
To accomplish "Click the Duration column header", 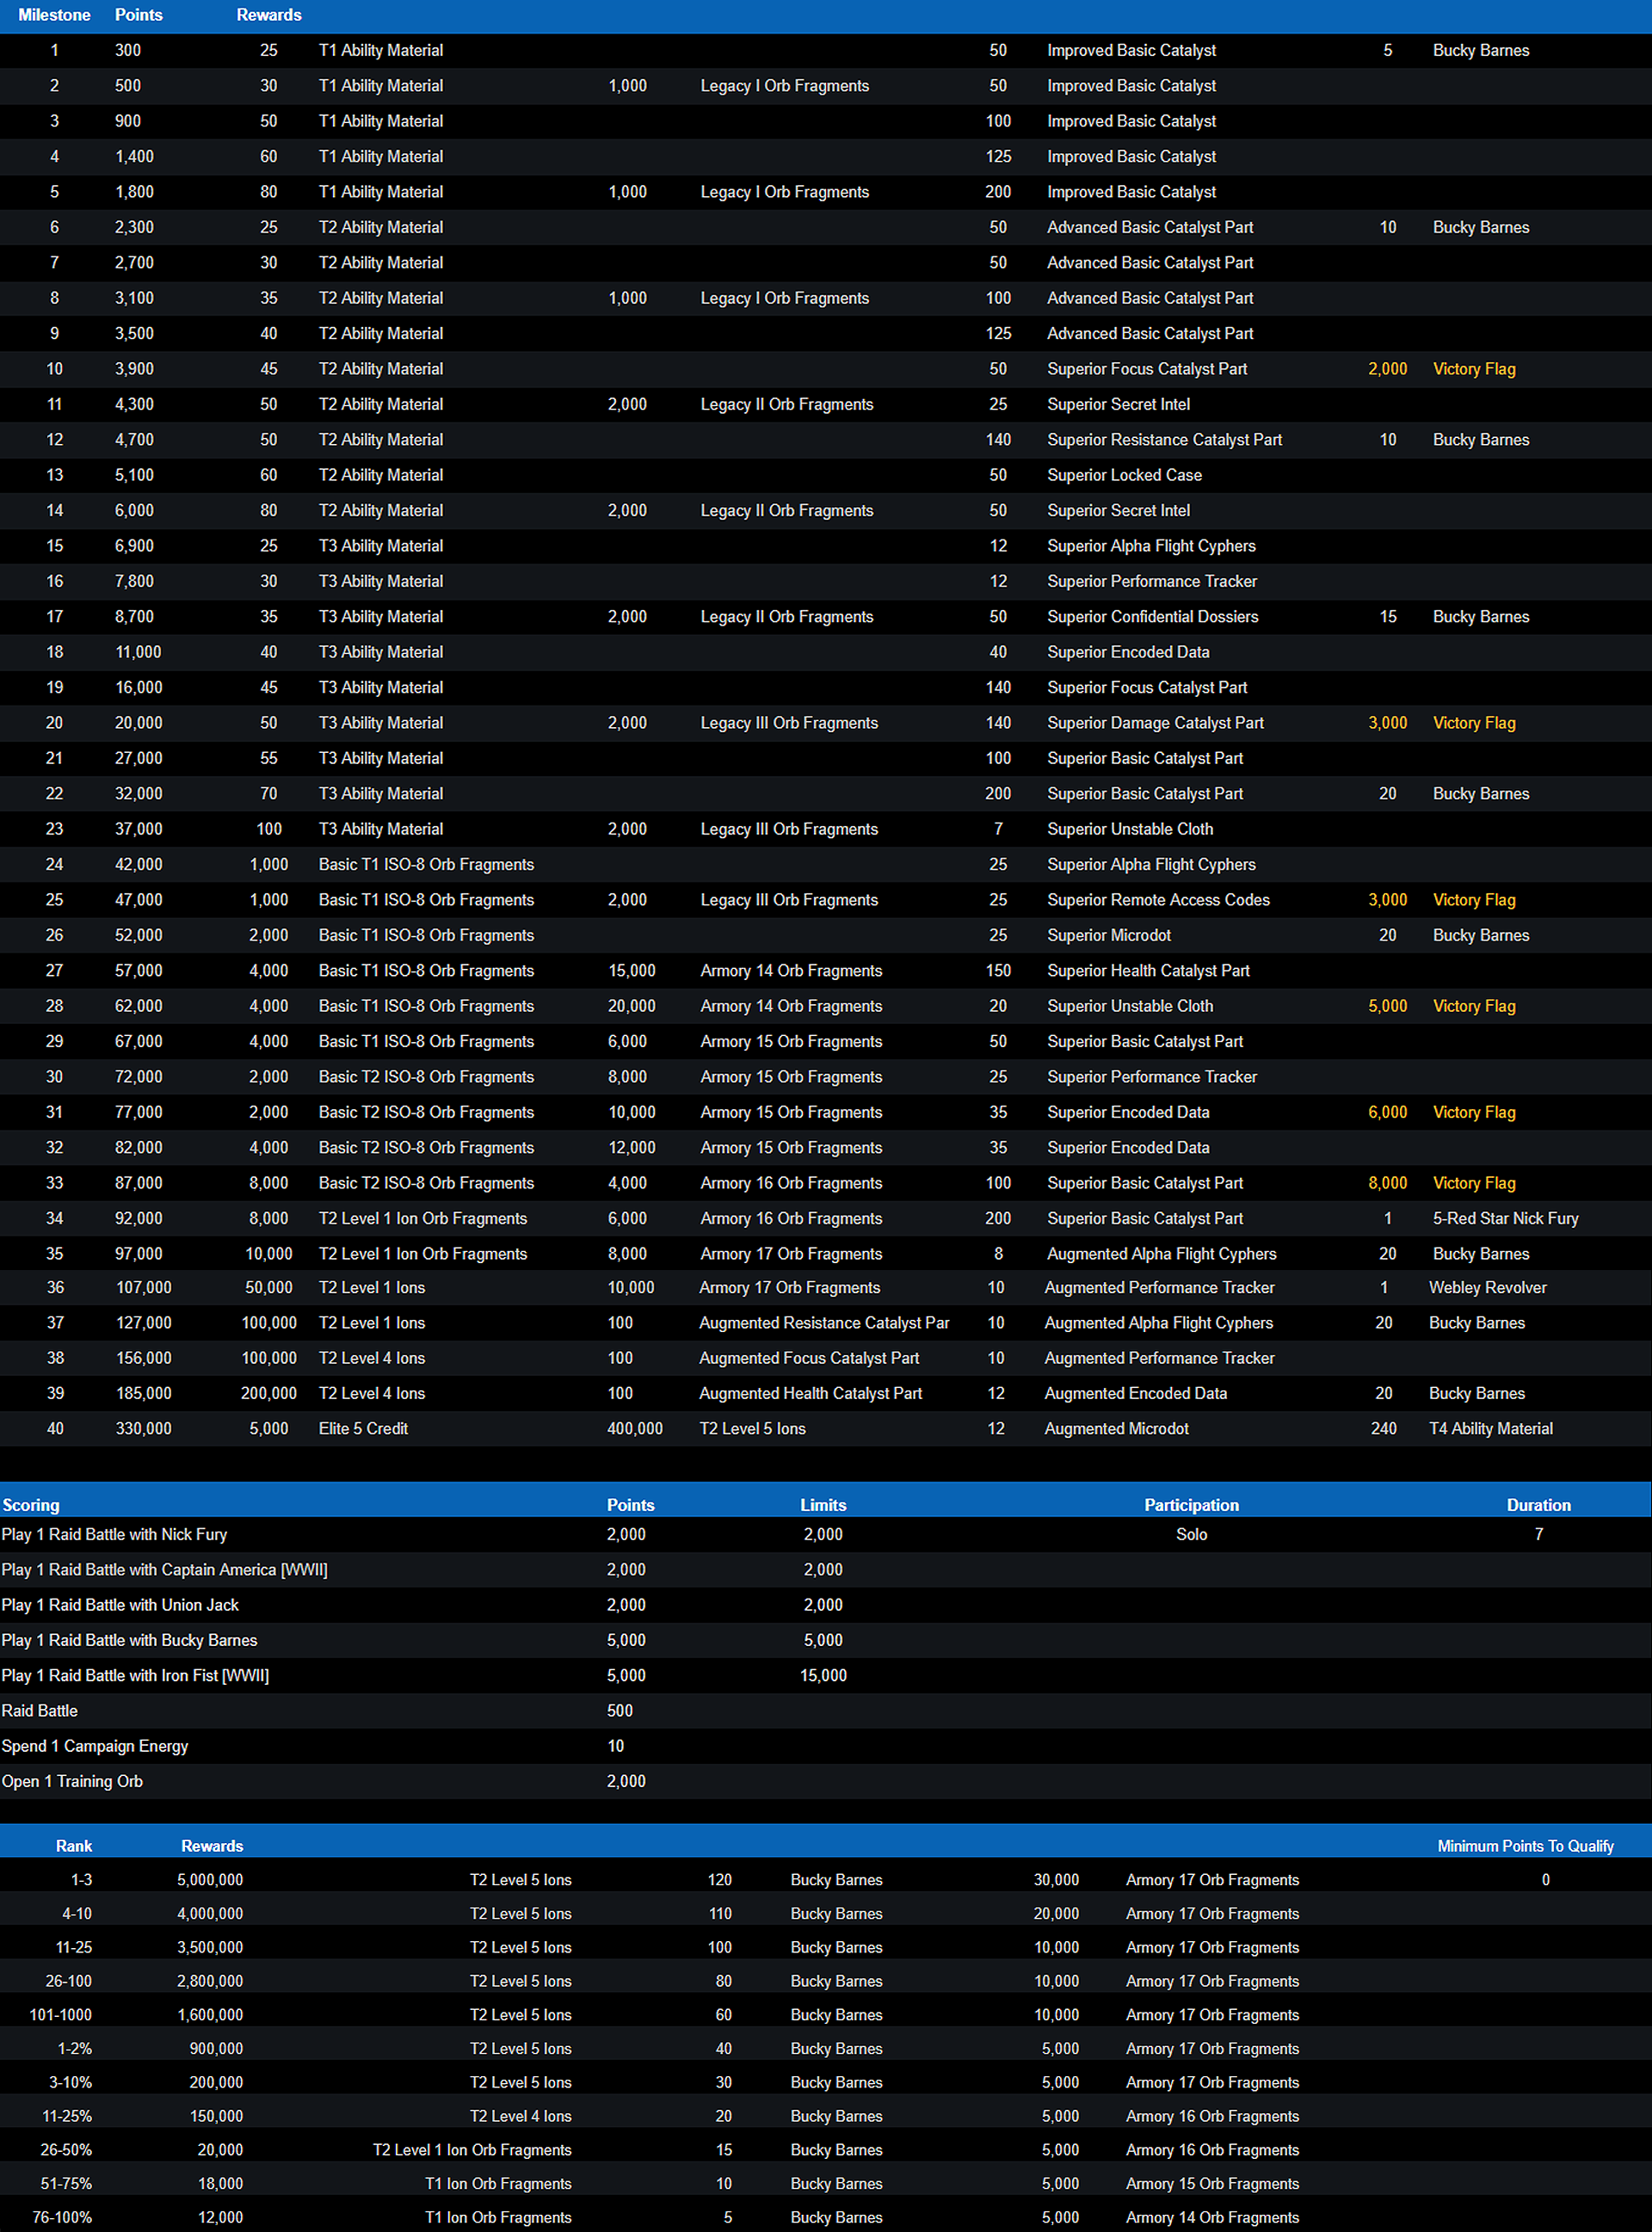I will point(1538,1505).
